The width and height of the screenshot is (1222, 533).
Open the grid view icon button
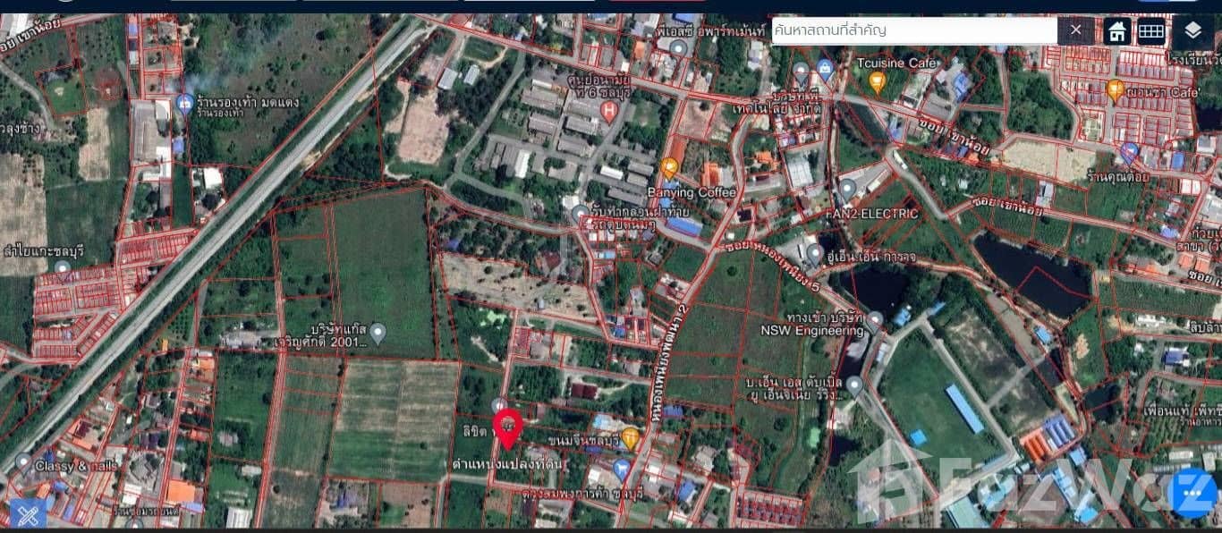[1150, 31]
